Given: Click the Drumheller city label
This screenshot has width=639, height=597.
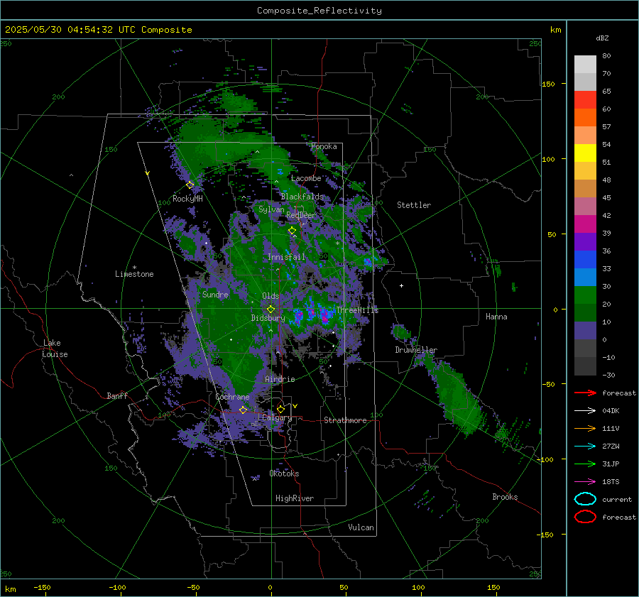Looking at the screenshot, I should (x=416, y=350).
